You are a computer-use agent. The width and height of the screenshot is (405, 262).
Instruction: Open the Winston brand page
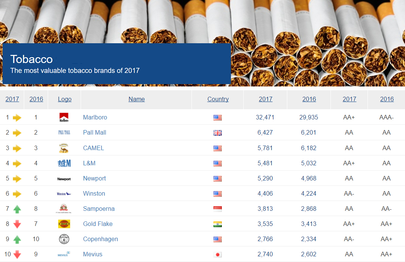94,193
